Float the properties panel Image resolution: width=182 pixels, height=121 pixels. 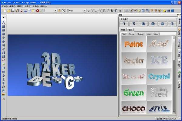(178, 15)
